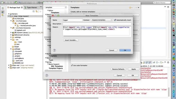Open the Context dropdown AspectJ templates
176x99 pixels.
click(102, 20)
